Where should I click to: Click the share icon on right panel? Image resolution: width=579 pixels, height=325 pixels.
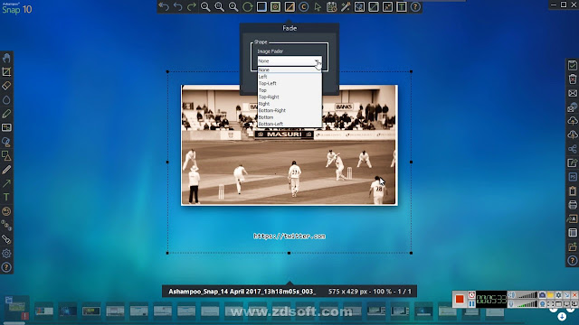[x=573, y=149]
